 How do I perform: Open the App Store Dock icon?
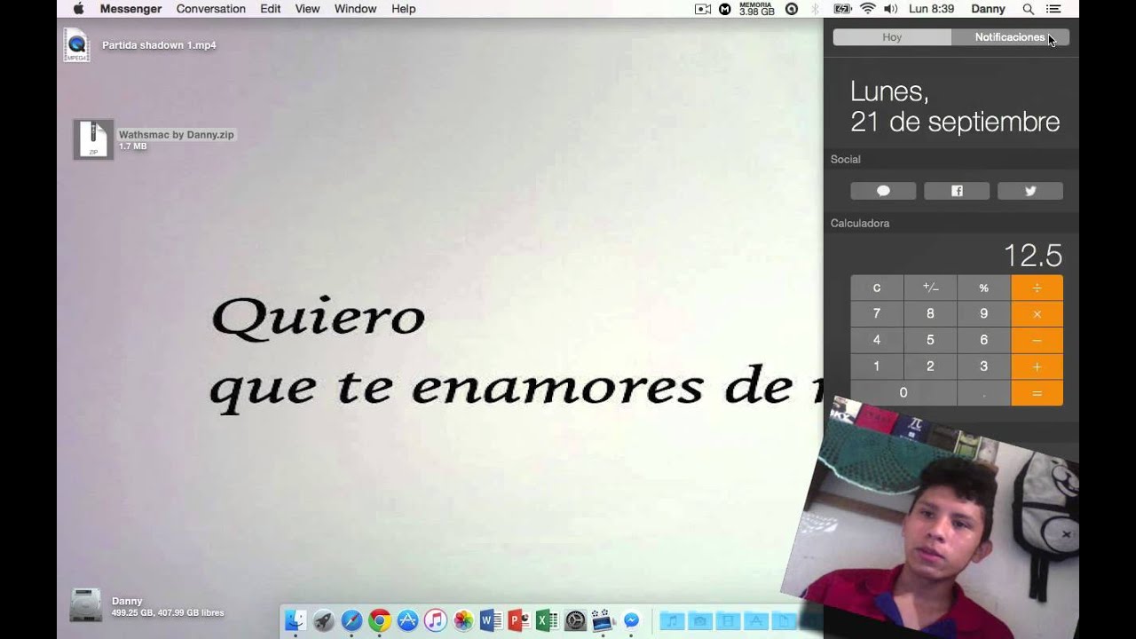(x=407, y=621)
